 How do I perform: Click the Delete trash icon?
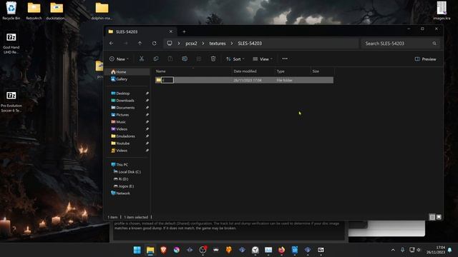point(213,59)
